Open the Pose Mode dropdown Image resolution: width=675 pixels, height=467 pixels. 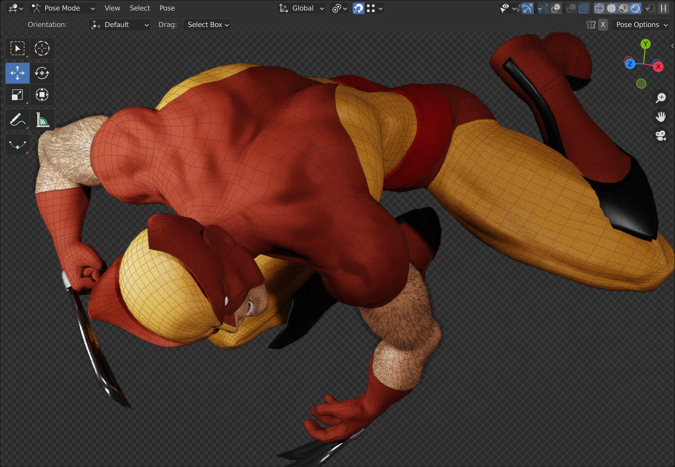pos(63,8)
